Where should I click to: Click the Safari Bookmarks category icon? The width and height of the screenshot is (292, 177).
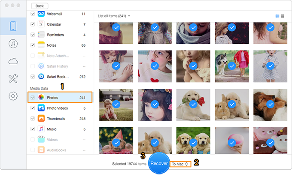pos(41,77)
